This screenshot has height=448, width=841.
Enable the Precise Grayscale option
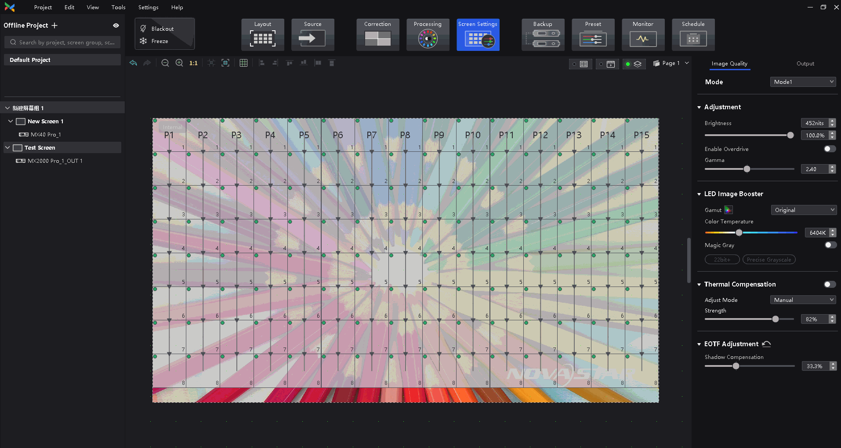click(x=769, y=260)
